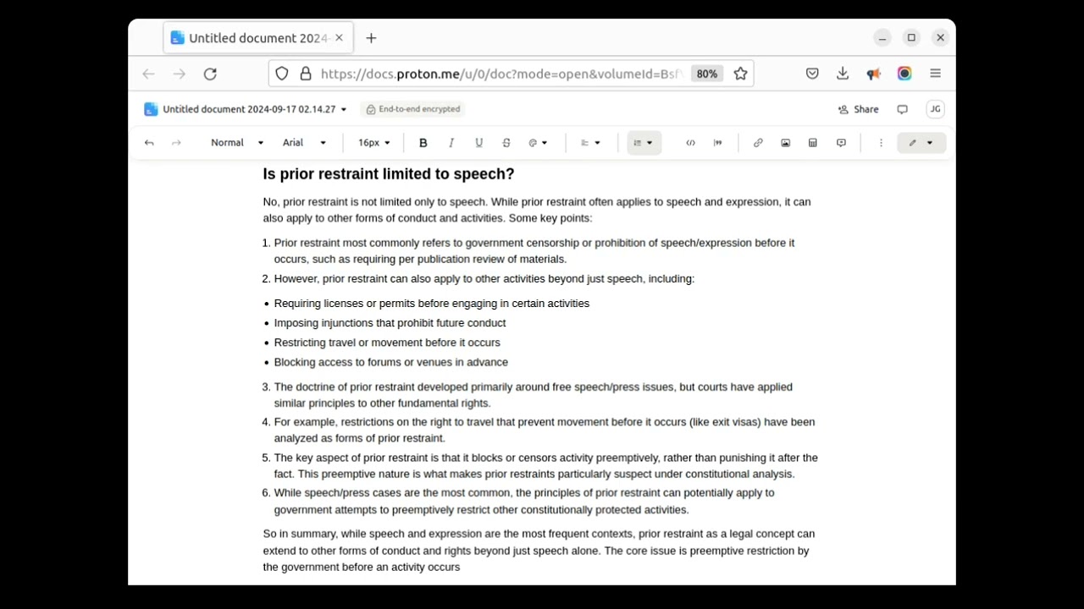Image resolution: width=1084 pixels, height=609 pixels.
Task: Open the colorful round extension icon in the browser toolbar
Action: (x=904, y=74)
